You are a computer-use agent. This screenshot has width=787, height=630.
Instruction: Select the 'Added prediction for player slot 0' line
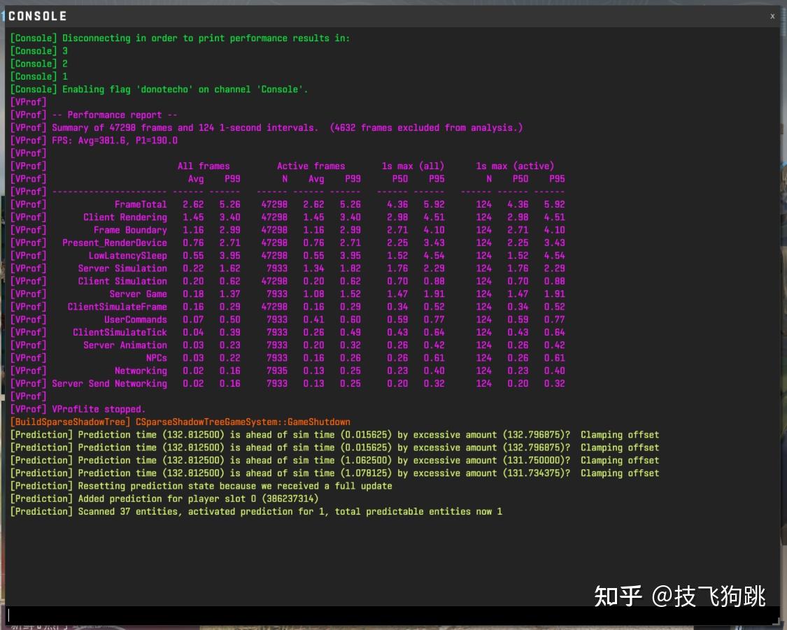tap(164, 499)
